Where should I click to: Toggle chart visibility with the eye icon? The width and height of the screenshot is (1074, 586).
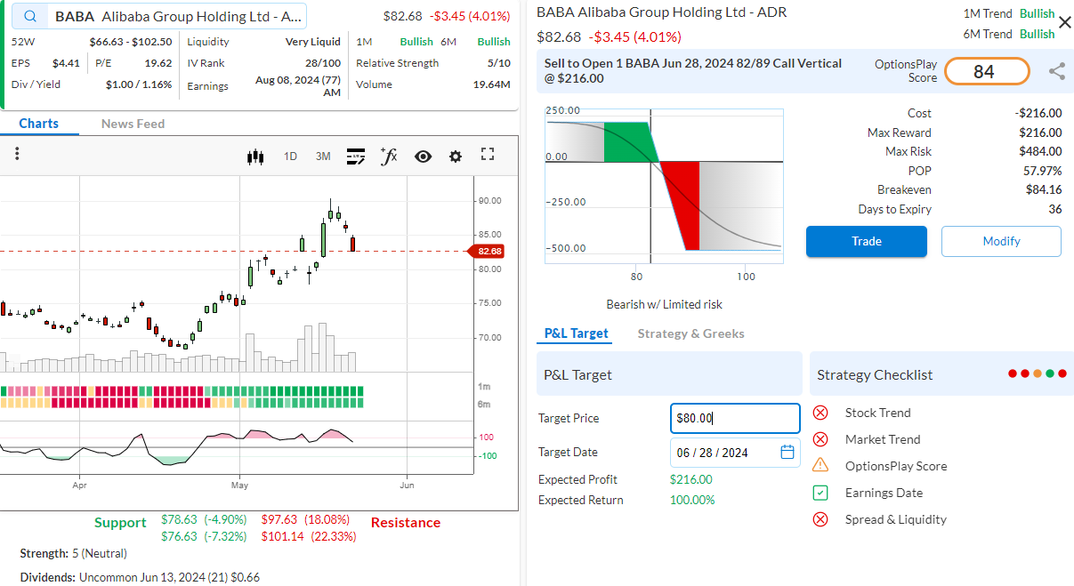point(423,157)
